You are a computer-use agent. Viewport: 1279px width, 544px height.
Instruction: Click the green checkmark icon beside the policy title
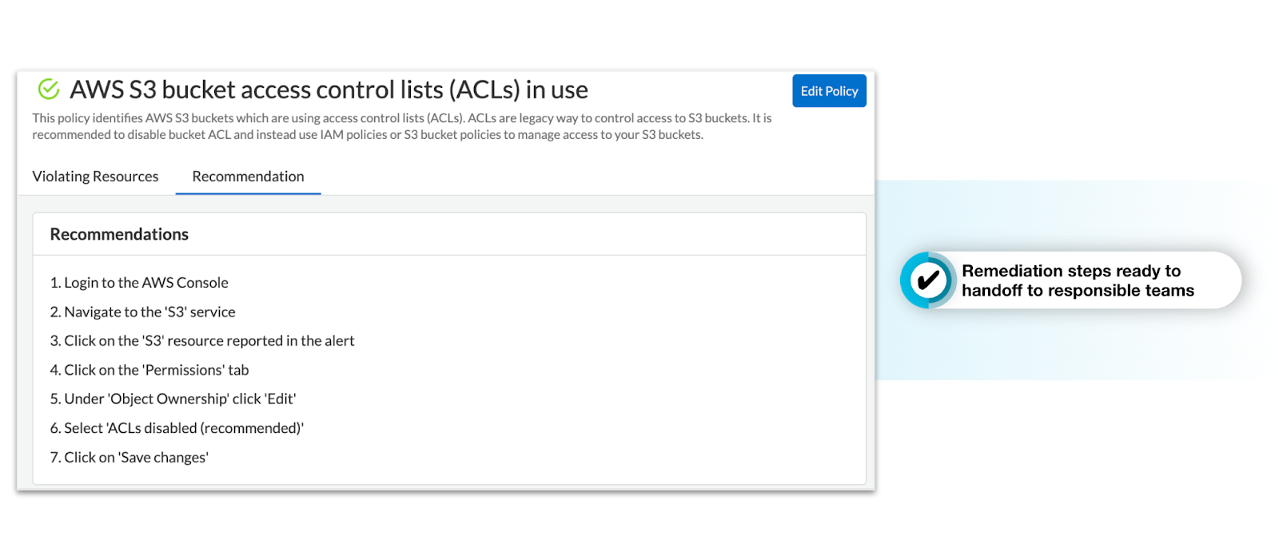click(49, 89)
